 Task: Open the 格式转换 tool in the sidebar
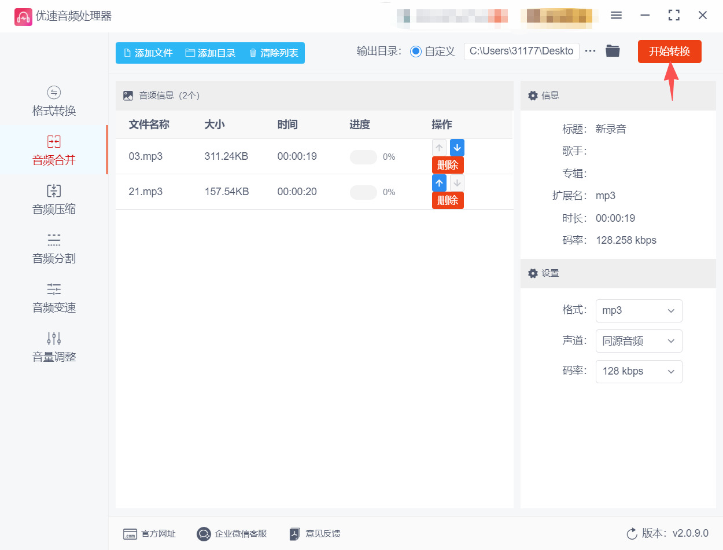click(53, 101)
